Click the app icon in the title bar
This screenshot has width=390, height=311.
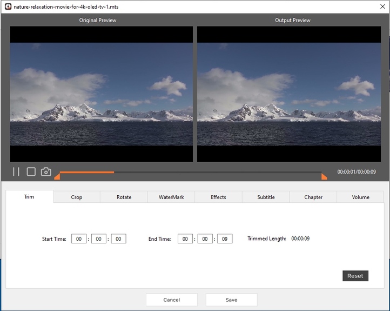[8, 6]
